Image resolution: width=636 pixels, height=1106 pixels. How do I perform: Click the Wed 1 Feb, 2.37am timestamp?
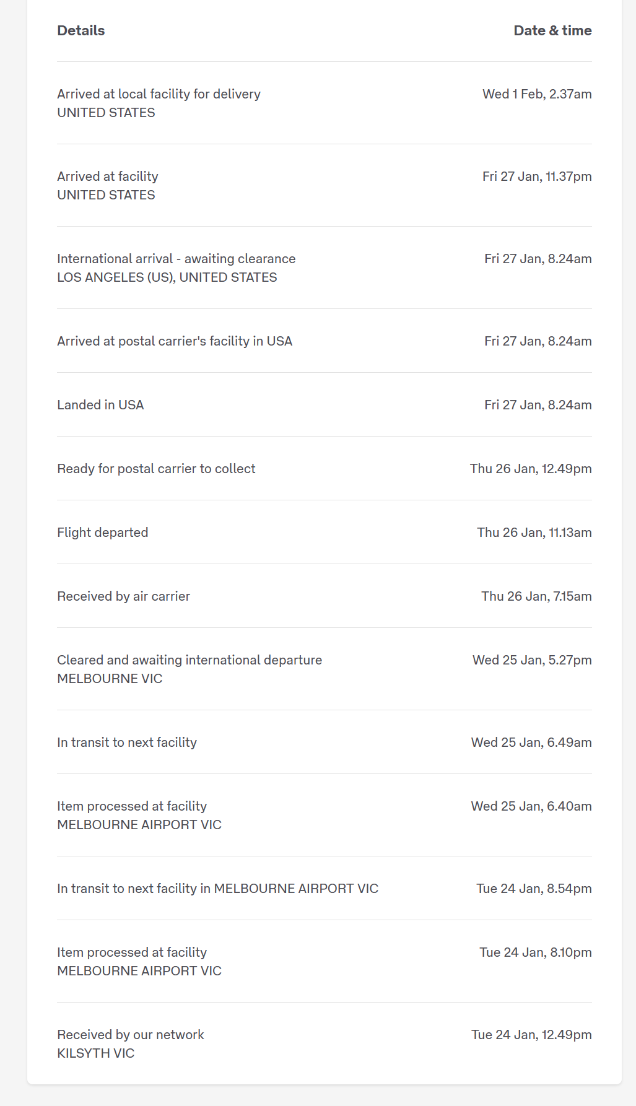(x=537, y=94)
